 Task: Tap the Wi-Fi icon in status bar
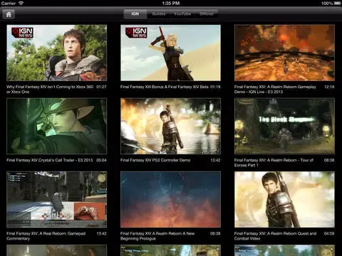(21, 4)
